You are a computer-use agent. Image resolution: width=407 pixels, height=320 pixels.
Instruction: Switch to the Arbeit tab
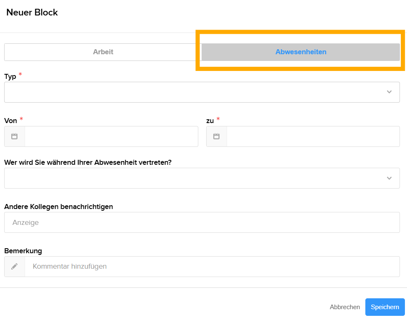(102, 52)
